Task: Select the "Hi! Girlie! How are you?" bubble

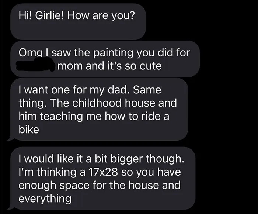Action: tap(78, 21)
